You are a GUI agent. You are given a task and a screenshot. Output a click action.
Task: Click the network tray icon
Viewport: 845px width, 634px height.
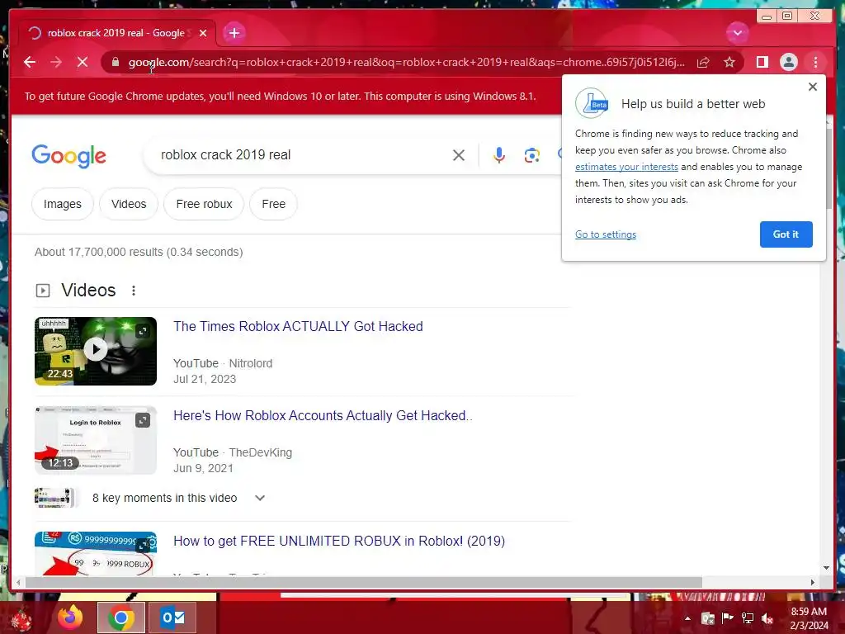(748, 618)
